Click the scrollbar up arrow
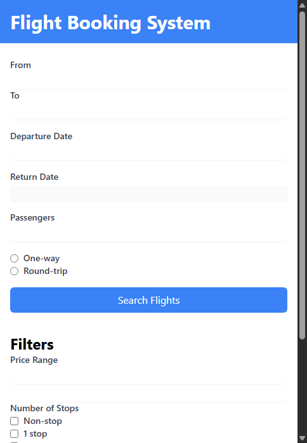This screenshot has width=307, height=443. point(302,5)
